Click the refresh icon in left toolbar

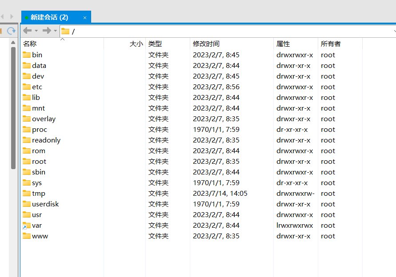[x=11, y=31]
